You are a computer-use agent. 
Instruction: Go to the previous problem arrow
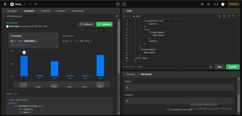coord(25,4)
